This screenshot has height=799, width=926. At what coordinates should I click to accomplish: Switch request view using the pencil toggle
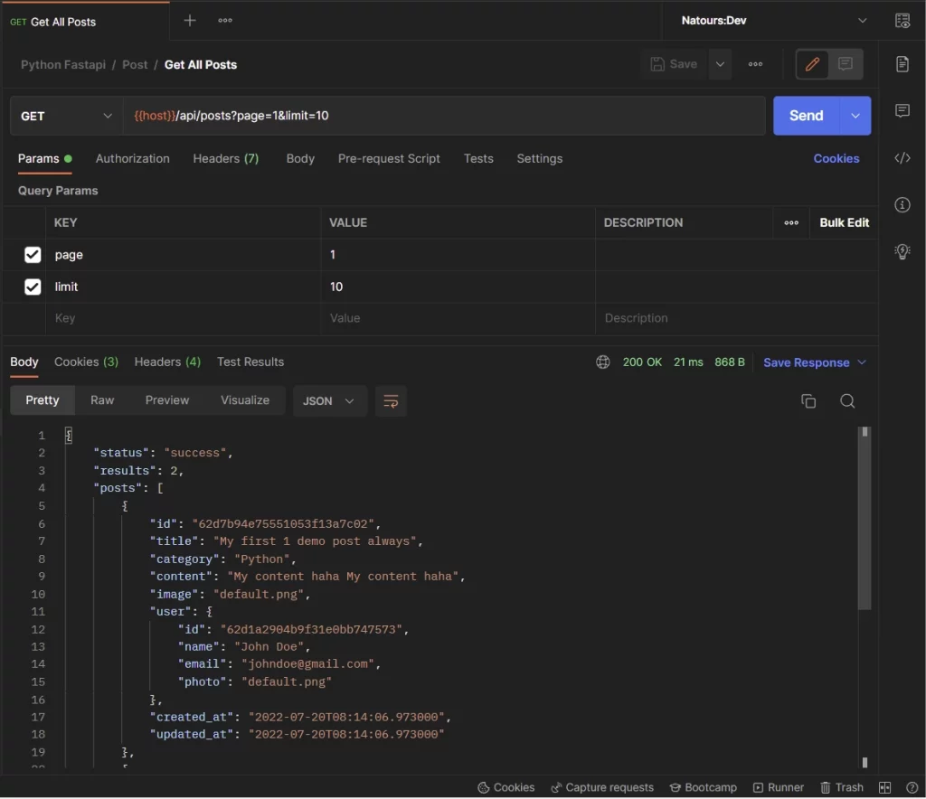[811, 64]
